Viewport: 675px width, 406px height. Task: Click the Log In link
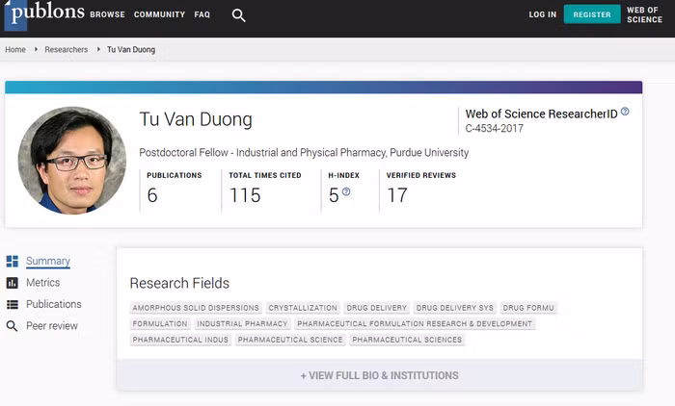tap(542, 15)
